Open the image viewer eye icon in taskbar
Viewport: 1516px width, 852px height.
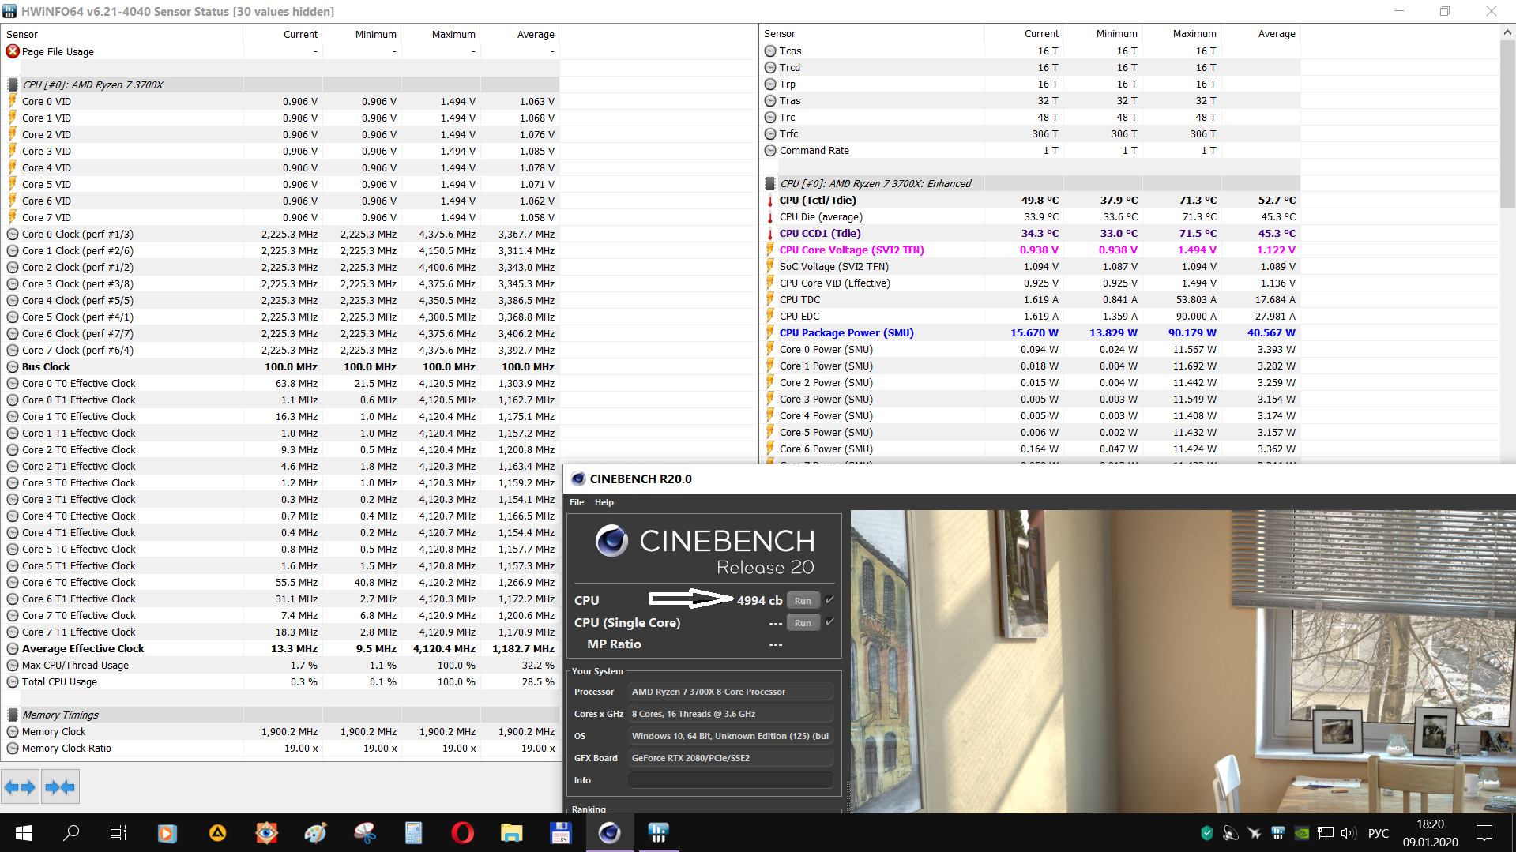(x=267, y=833)
